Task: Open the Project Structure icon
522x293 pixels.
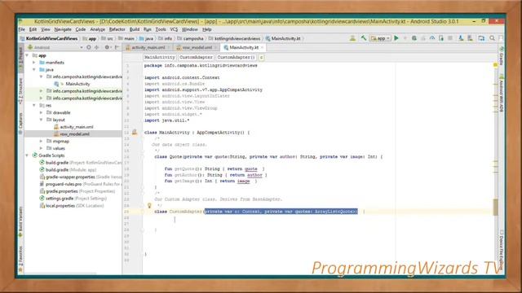Action: tap(481, 38)
